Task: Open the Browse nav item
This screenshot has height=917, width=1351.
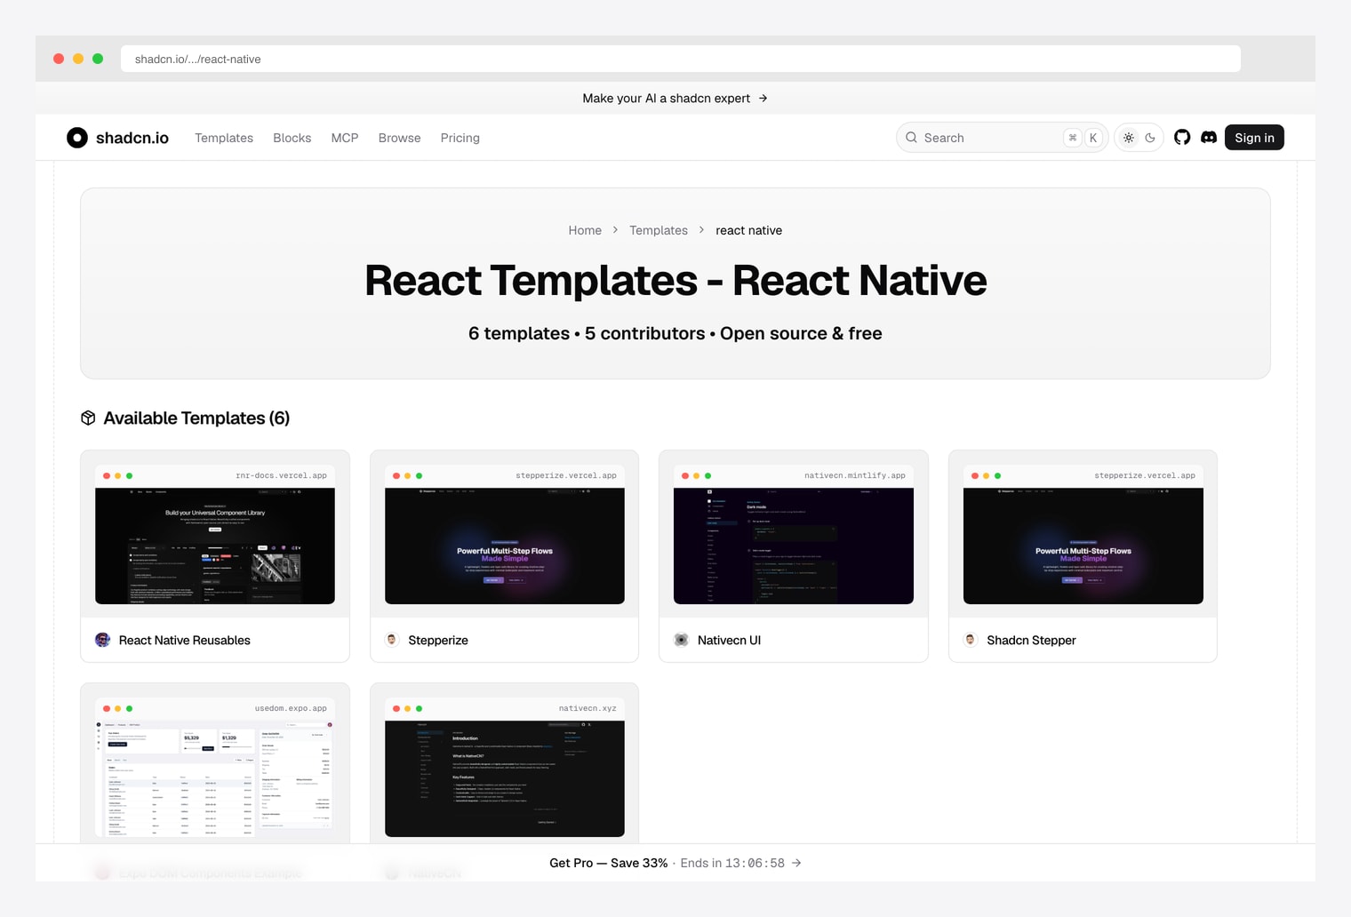Action: point(400,138)
